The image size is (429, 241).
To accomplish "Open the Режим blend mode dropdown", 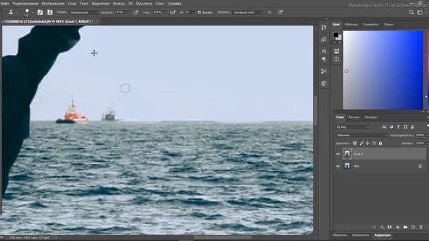I will (x=83, y=13).
